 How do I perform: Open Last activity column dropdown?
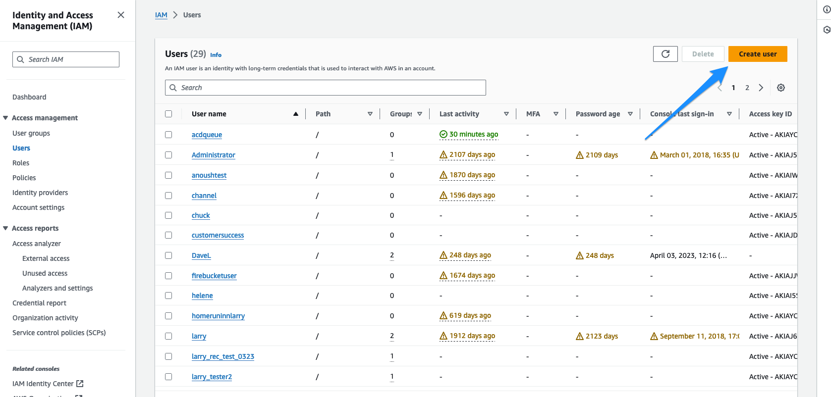[x=506, y=114]
